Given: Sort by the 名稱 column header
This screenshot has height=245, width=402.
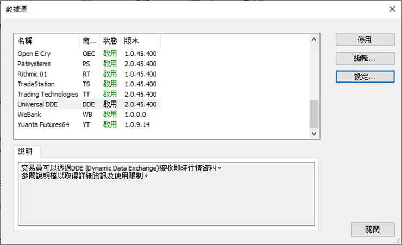Looking at the screenshot, I should [48, 41].
